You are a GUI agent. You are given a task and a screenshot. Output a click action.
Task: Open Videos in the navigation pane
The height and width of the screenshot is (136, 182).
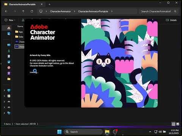pyautogui.click(x=9, y=73)
